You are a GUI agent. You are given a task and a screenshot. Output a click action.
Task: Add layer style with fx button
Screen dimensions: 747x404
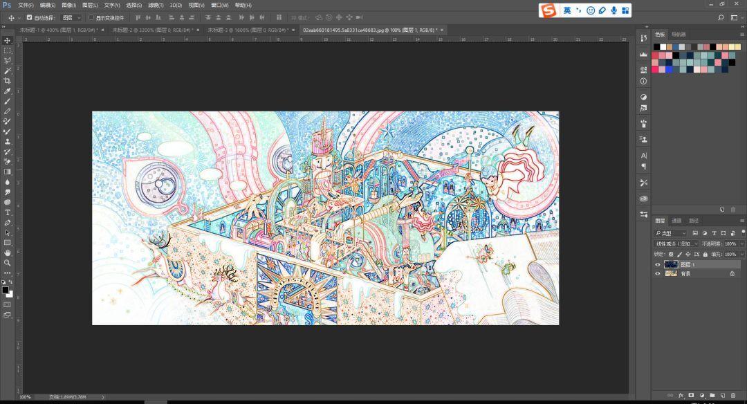[x=681, y=396]
